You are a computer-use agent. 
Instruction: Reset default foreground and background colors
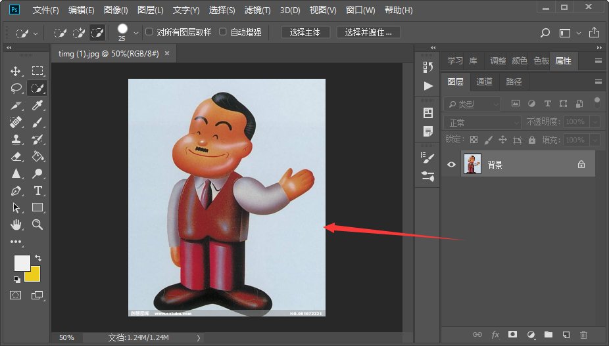pos(16,279)
